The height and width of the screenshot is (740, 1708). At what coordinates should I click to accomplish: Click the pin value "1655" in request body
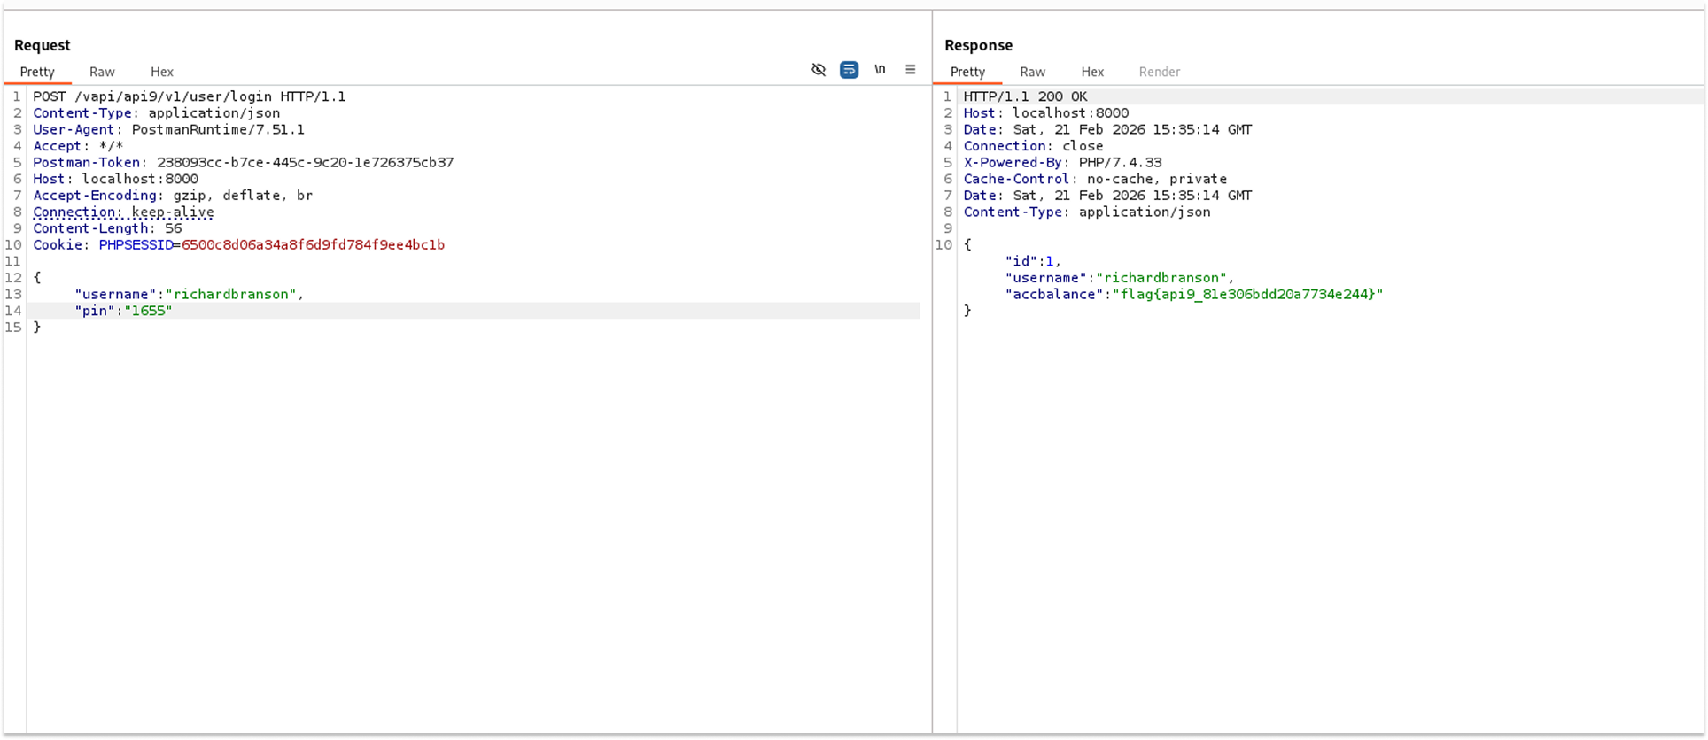[x=151, y=311]
